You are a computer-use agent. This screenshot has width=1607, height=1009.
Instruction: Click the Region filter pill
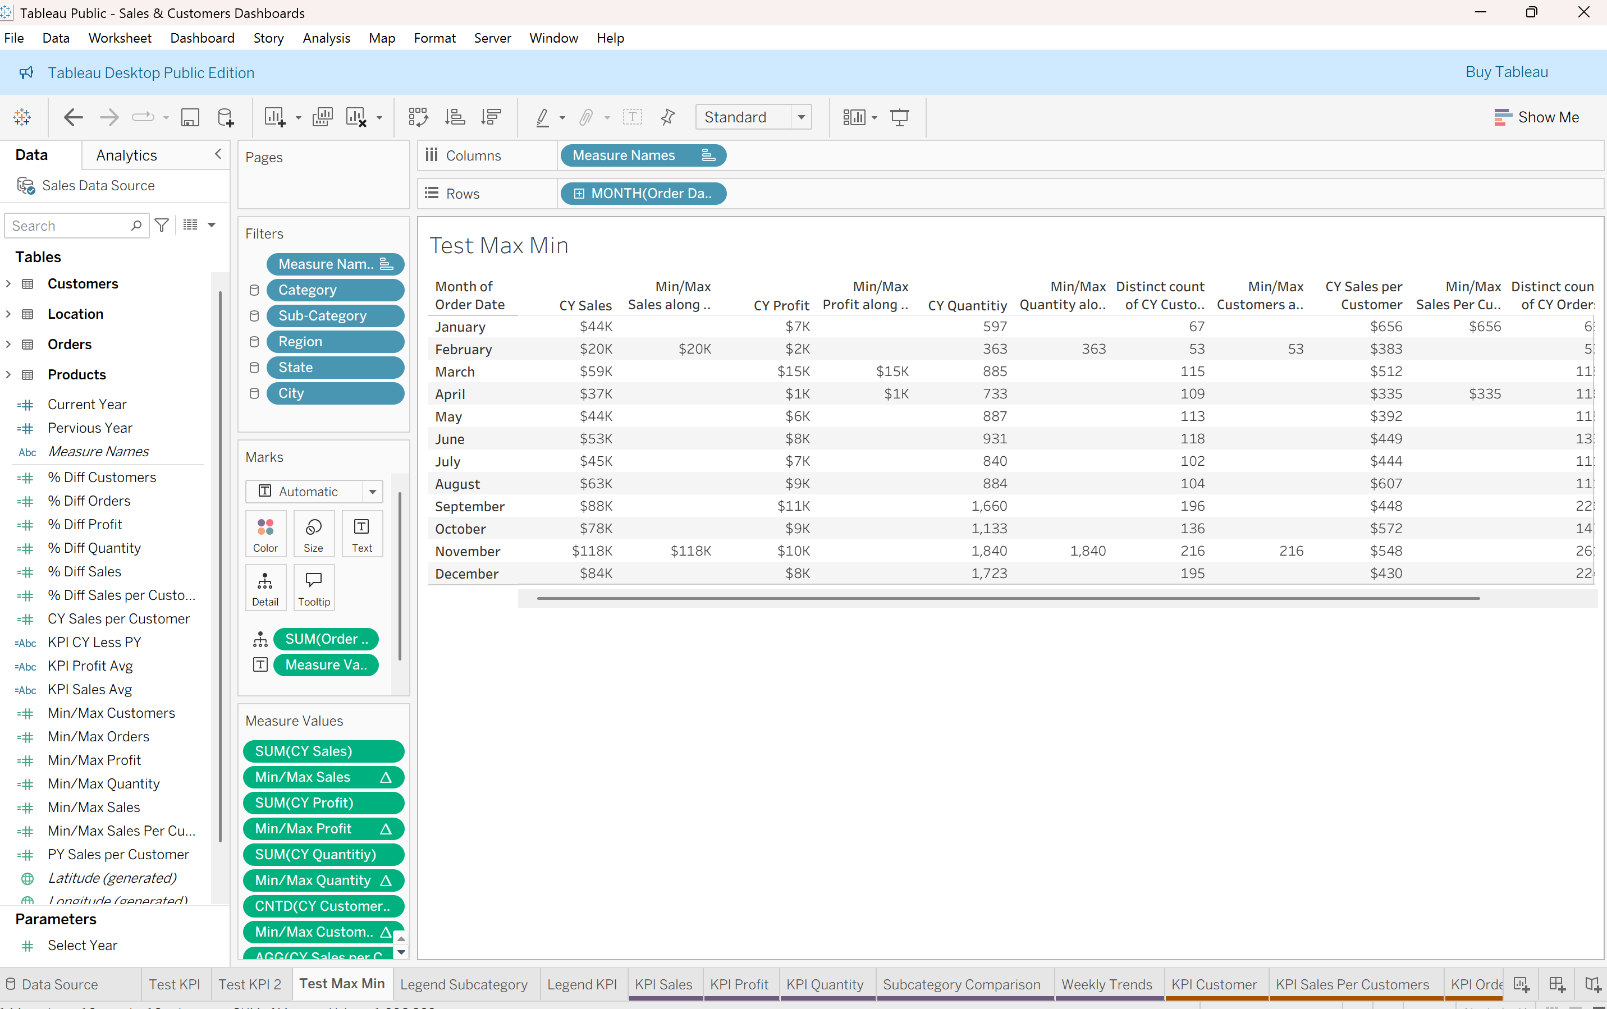tap(335, 342)
